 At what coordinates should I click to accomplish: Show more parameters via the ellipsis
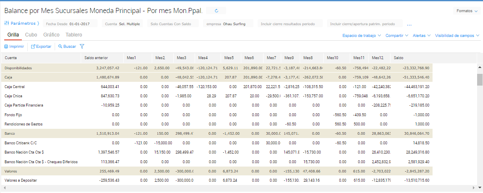[x=409, y=24]
